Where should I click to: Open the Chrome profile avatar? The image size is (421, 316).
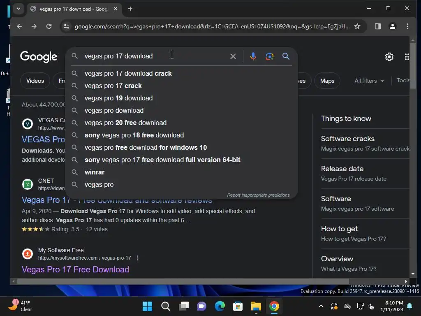point(393,26)
